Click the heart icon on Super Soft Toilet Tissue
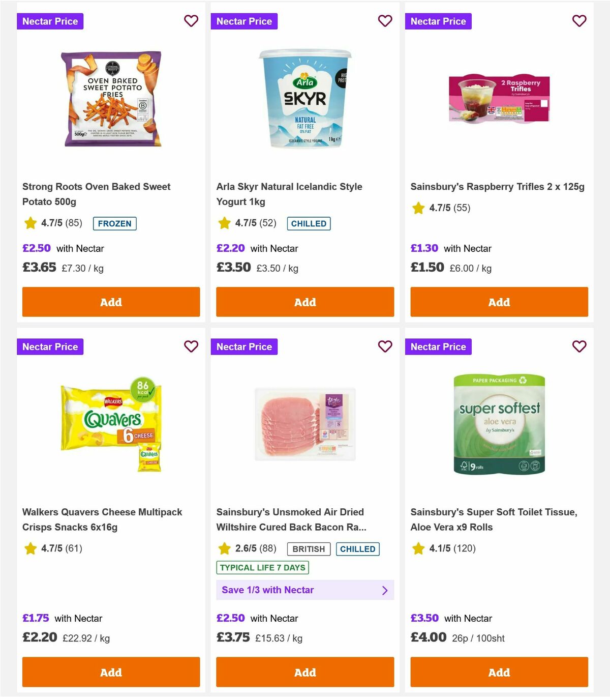610x697 pixels. tap(579, 346)
